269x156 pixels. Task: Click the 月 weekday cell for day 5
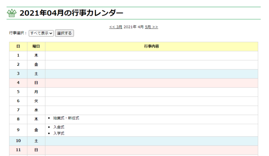click(x=36, y=92)
